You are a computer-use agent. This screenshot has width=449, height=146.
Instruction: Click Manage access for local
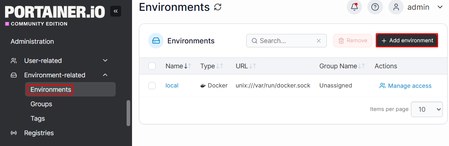(405, 86)
